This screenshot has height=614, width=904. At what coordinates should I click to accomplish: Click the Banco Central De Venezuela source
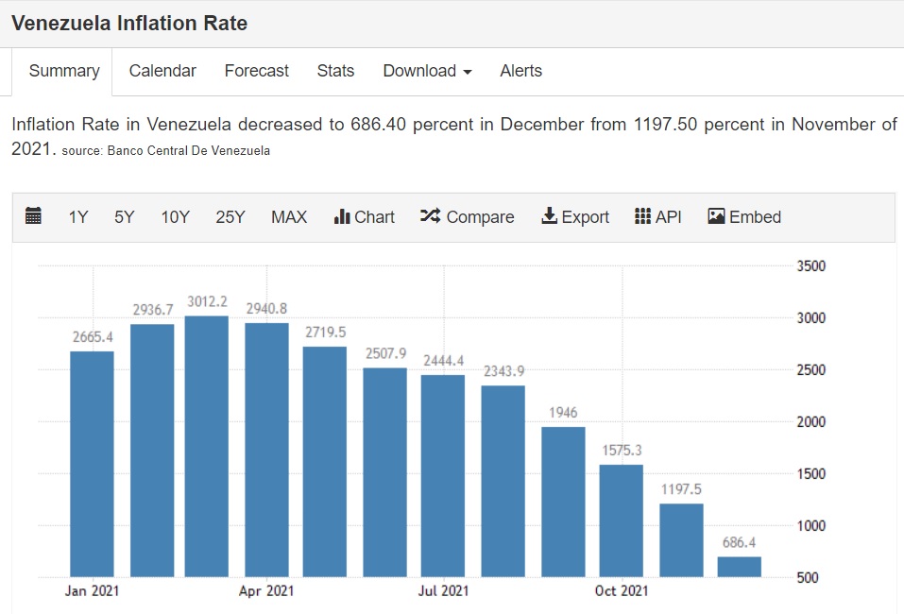tap(189, 150)
